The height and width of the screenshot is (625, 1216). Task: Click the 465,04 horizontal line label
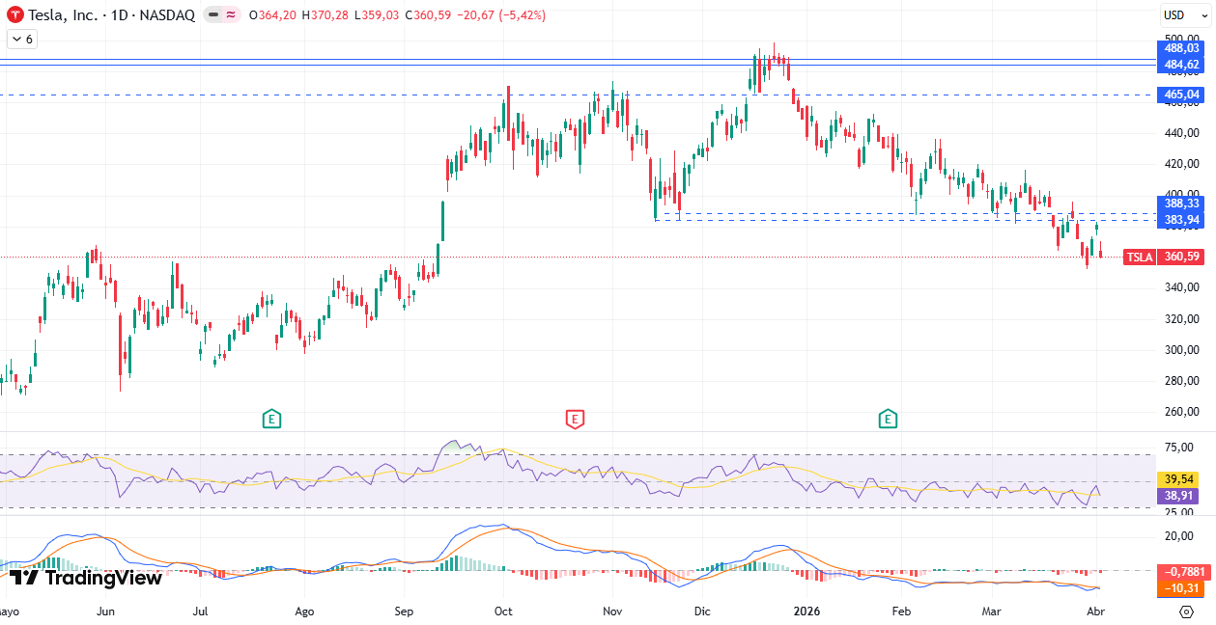coord(1180,95)
